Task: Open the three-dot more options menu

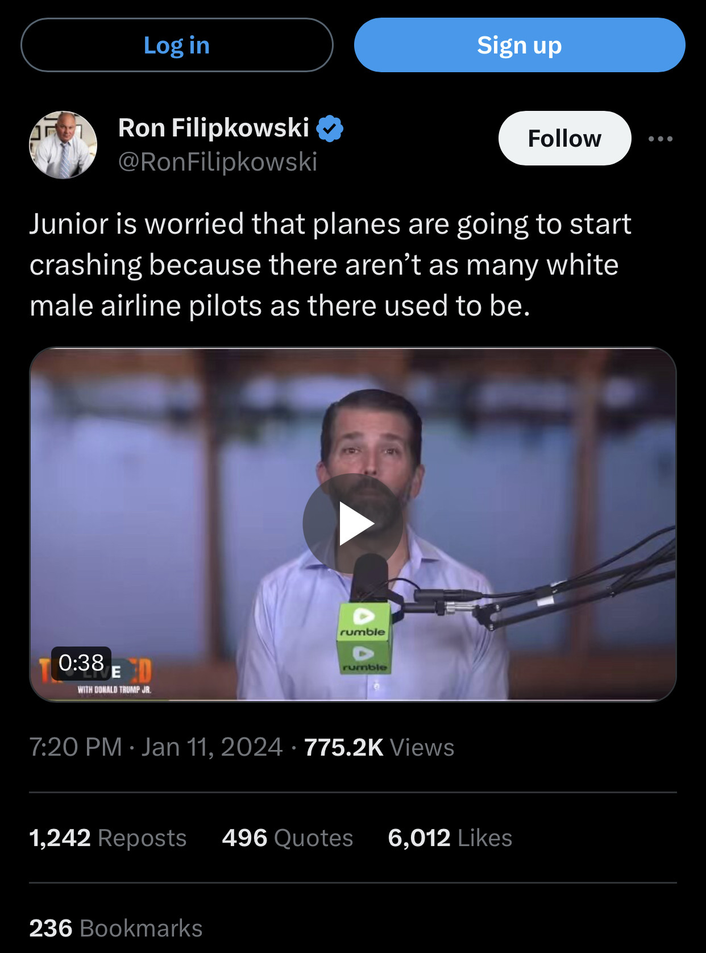Action: (x=661, y=139)
